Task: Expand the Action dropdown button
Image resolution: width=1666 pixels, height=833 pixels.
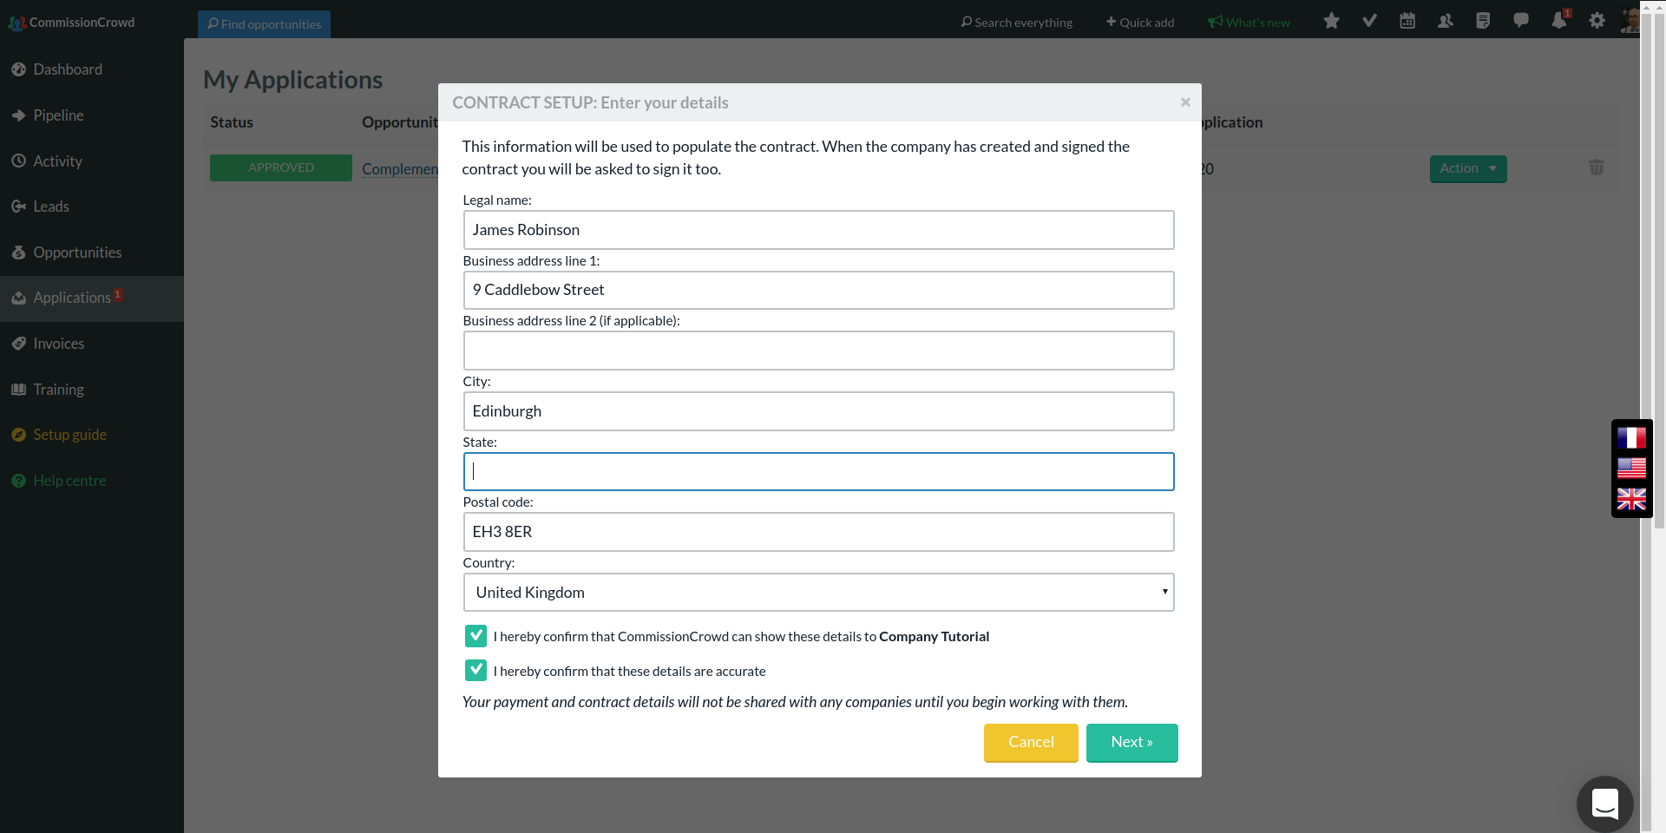Action: [1467, 168]
